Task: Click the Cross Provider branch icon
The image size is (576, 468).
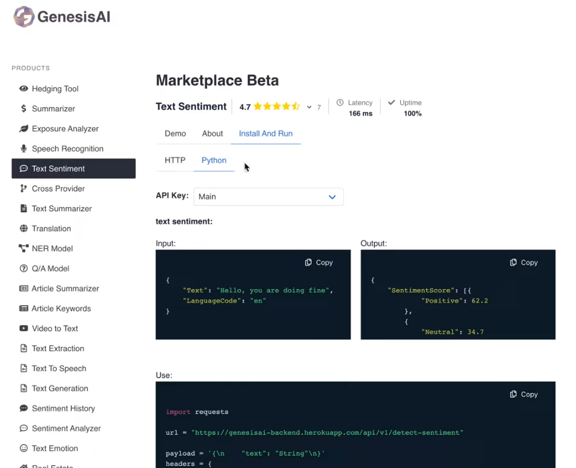Action: coord(24,188)
